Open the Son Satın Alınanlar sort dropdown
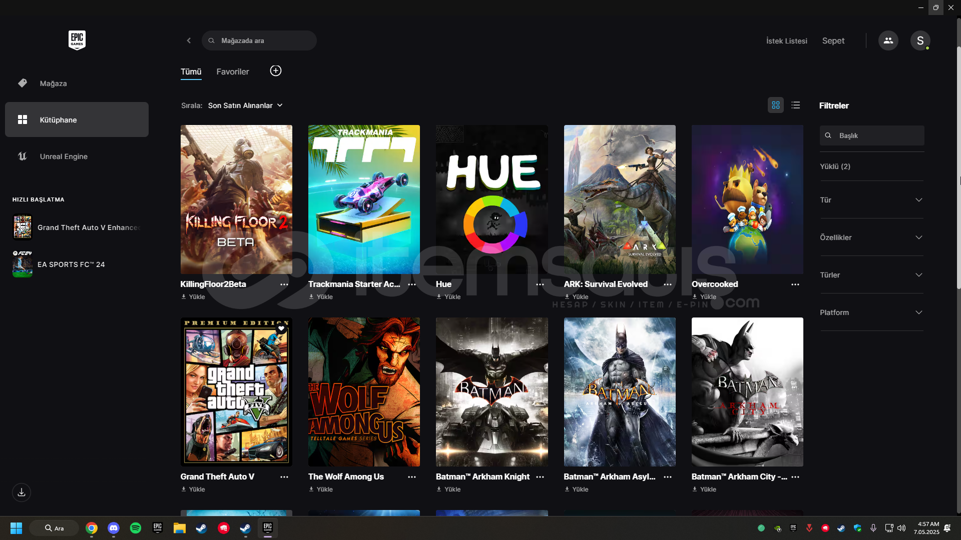The height and width of the screenshot is (540, 961). point(245,105)
